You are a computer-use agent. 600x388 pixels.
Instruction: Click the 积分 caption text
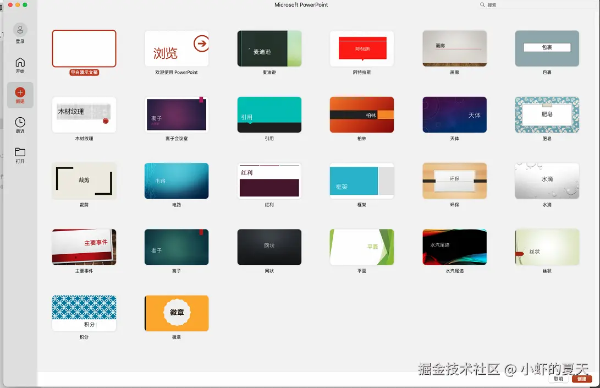pyautogui.click(x=84, y=337)
